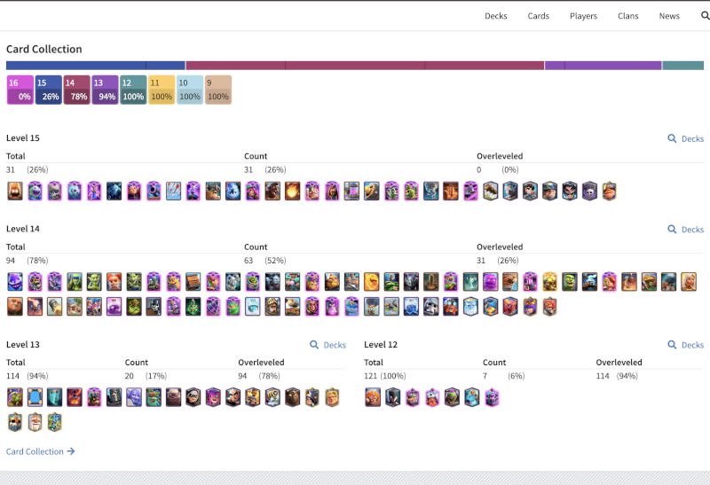This screenshot has height=485, width=710.
Task: Open the Players navigation menu item
Action: pos(584,16)
